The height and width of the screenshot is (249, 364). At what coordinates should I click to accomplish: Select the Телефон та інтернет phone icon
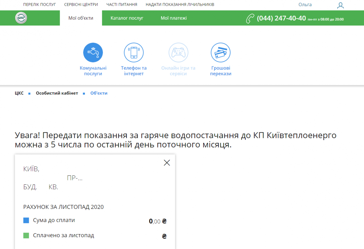coord(134,52)
